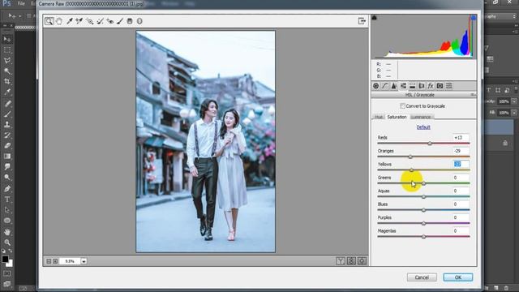Toggle shadow clipping warning in histogram
The width and height of the screenshot is (519, 292).
pyautogui.click(x=375, y=17)
